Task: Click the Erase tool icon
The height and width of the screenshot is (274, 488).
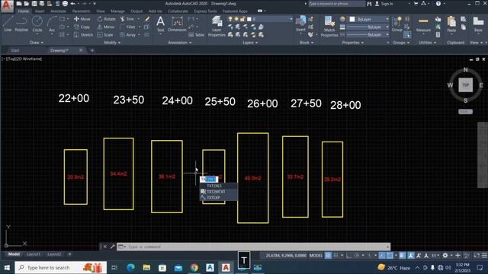Action: pos(147,19)
